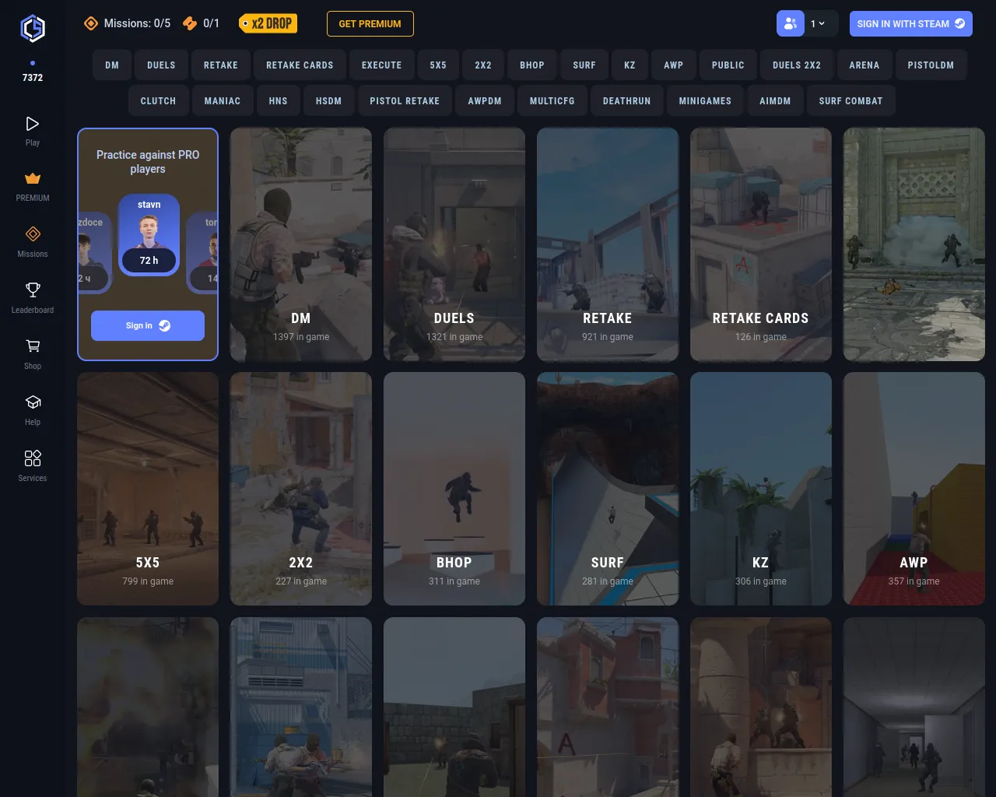Select the stavn pro player card
The height and width of the screenshot is (797, 996).
pos(149,235)
